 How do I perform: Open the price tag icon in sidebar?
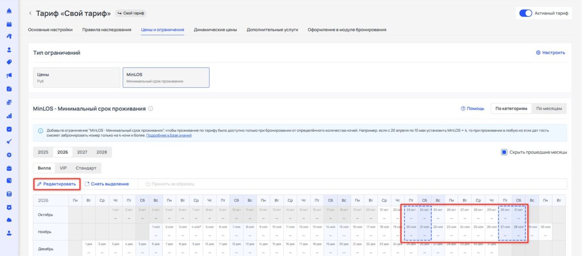[9, 62]
